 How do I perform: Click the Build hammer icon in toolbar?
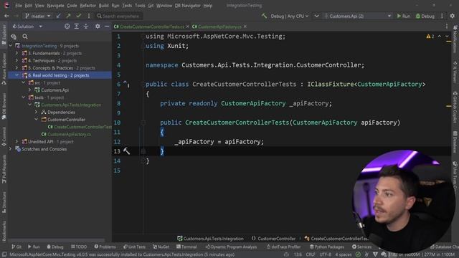click(265, 16)
